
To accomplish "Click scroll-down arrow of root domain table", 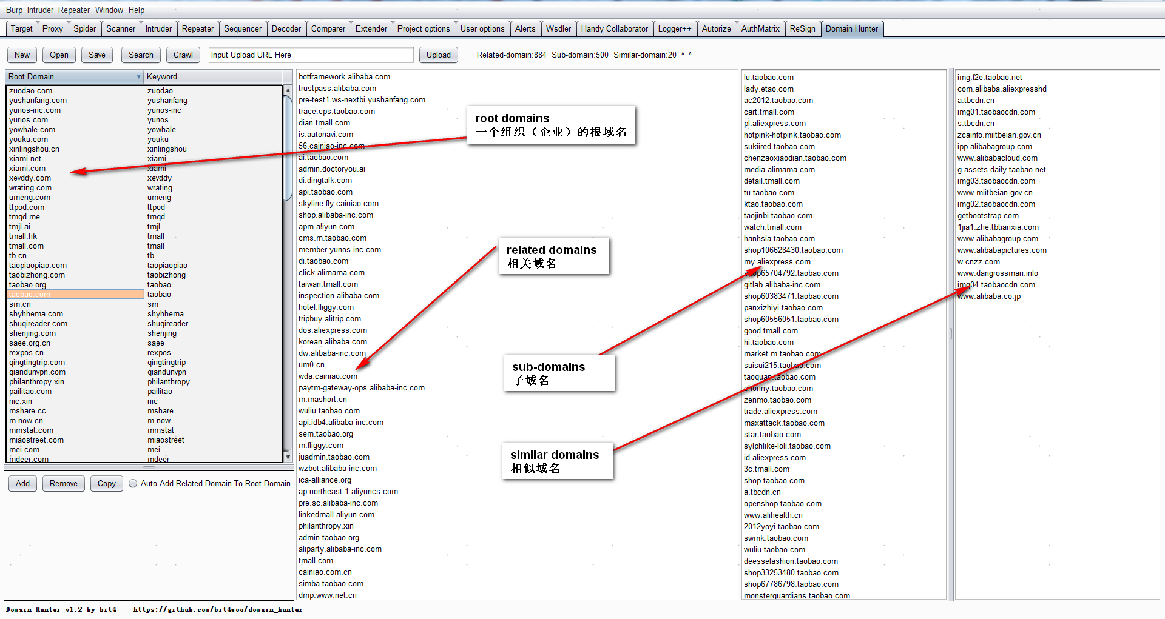I will pyautogui.click(x=288, y=457).
